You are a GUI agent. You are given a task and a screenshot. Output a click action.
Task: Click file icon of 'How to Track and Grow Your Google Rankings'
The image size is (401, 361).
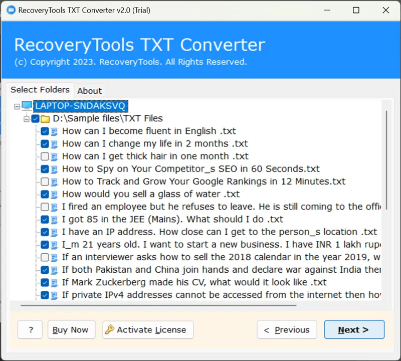[54, 182]
